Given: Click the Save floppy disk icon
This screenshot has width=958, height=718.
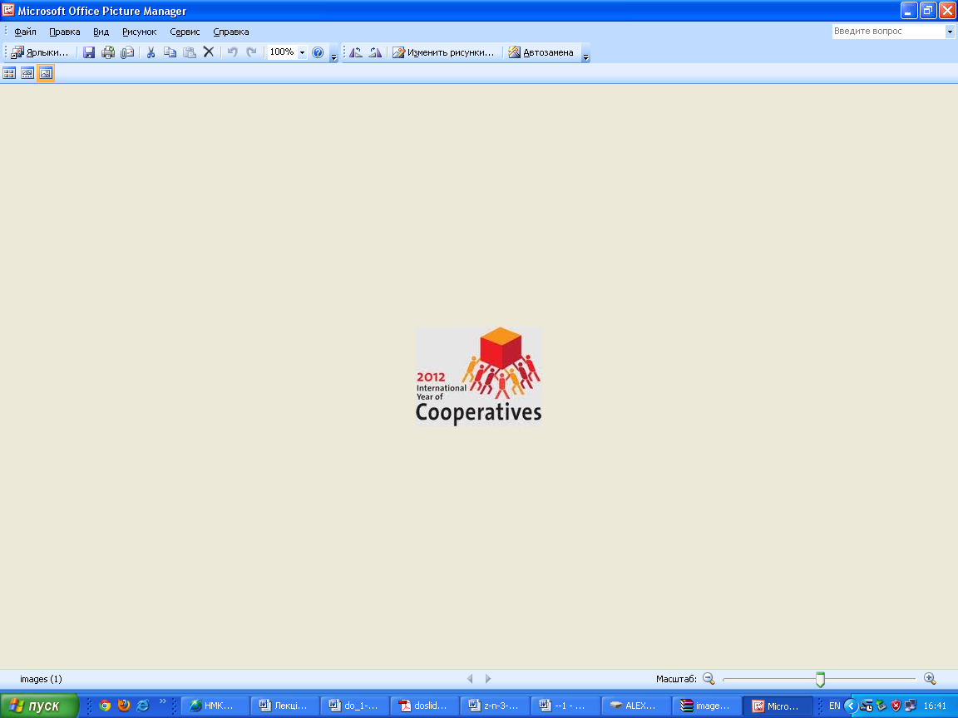Looking at the screenshot, I should [x=89, y=52].
